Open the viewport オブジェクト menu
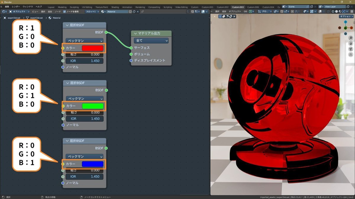Screen dimensions: 355x199 tap(235, 11)
